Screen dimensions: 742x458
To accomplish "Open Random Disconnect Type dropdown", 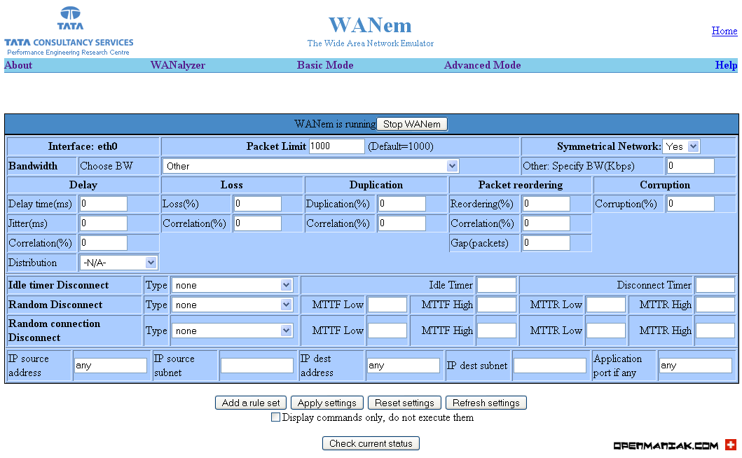I will (232, 305).
